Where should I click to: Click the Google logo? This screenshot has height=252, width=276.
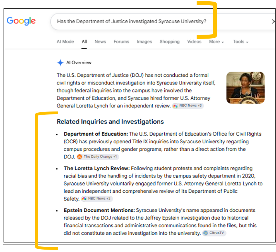pyautogui.click(x=21, y=21)
